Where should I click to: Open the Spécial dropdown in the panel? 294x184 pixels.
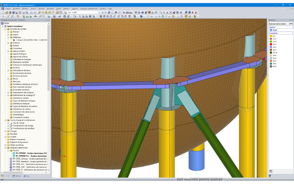[x=281, y=27]
